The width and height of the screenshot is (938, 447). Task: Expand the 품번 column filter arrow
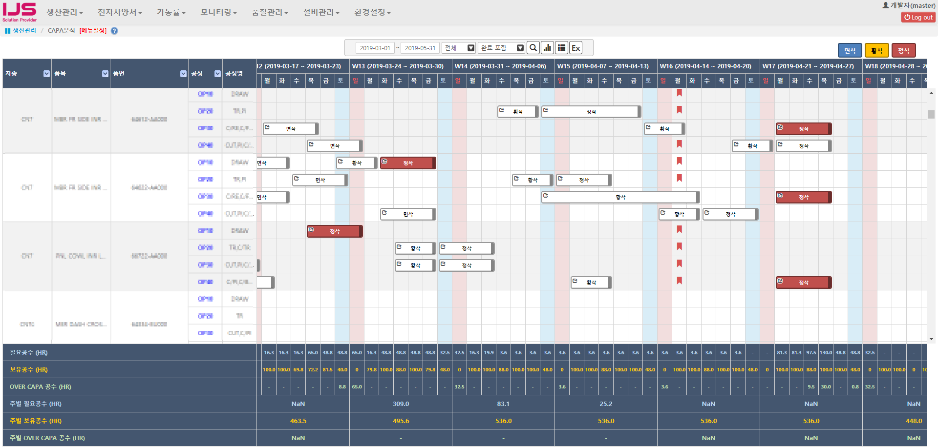point(183,74)
